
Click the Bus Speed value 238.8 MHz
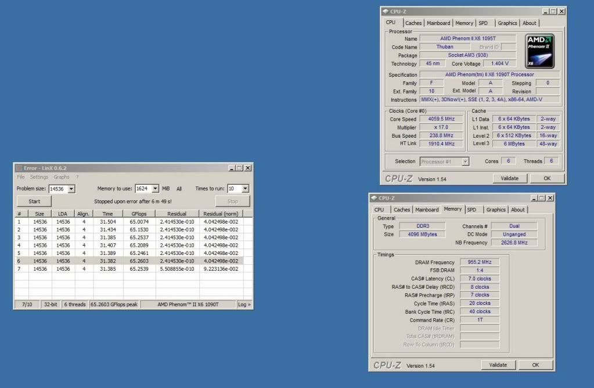tap(441, 136)
